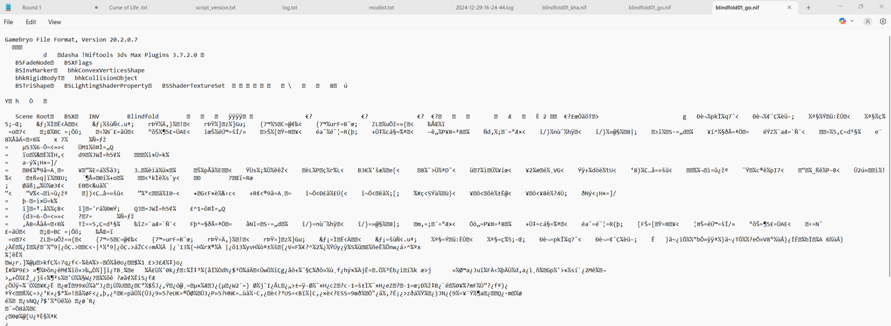Open the File menu

pos(8,22)
